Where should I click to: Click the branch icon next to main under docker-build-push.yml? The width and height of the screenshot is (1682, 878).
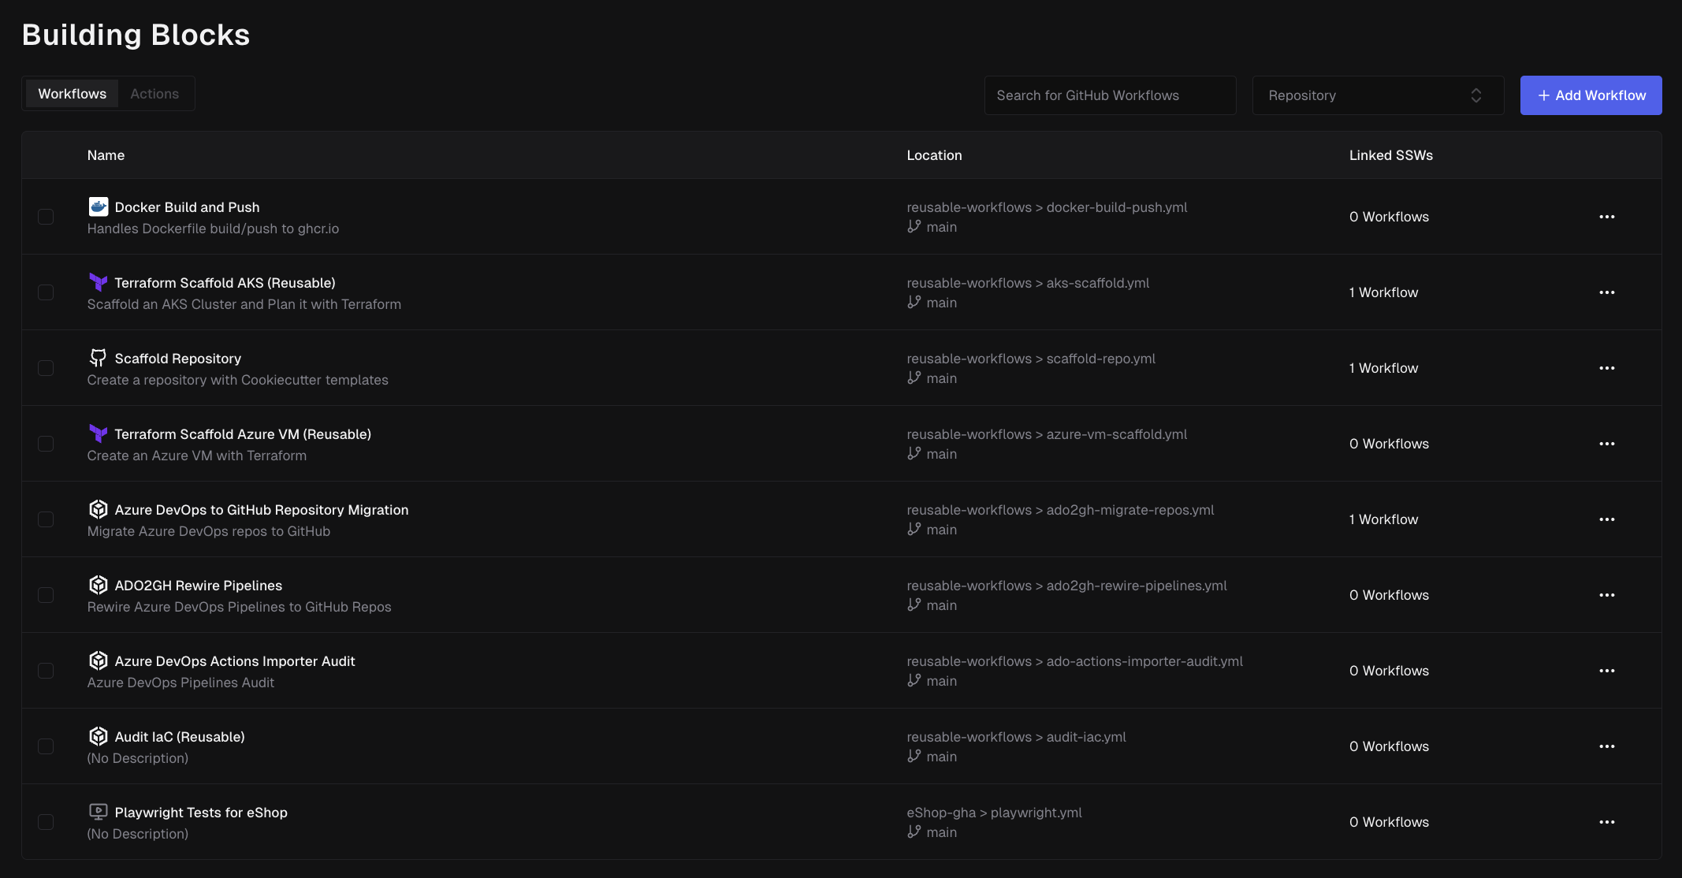(x=914, y=226)
